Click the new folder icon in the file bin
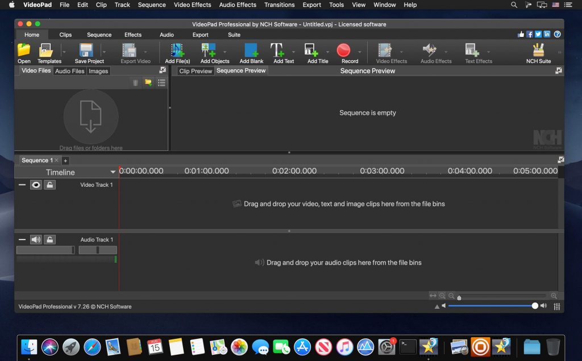 tap(148, 82)
